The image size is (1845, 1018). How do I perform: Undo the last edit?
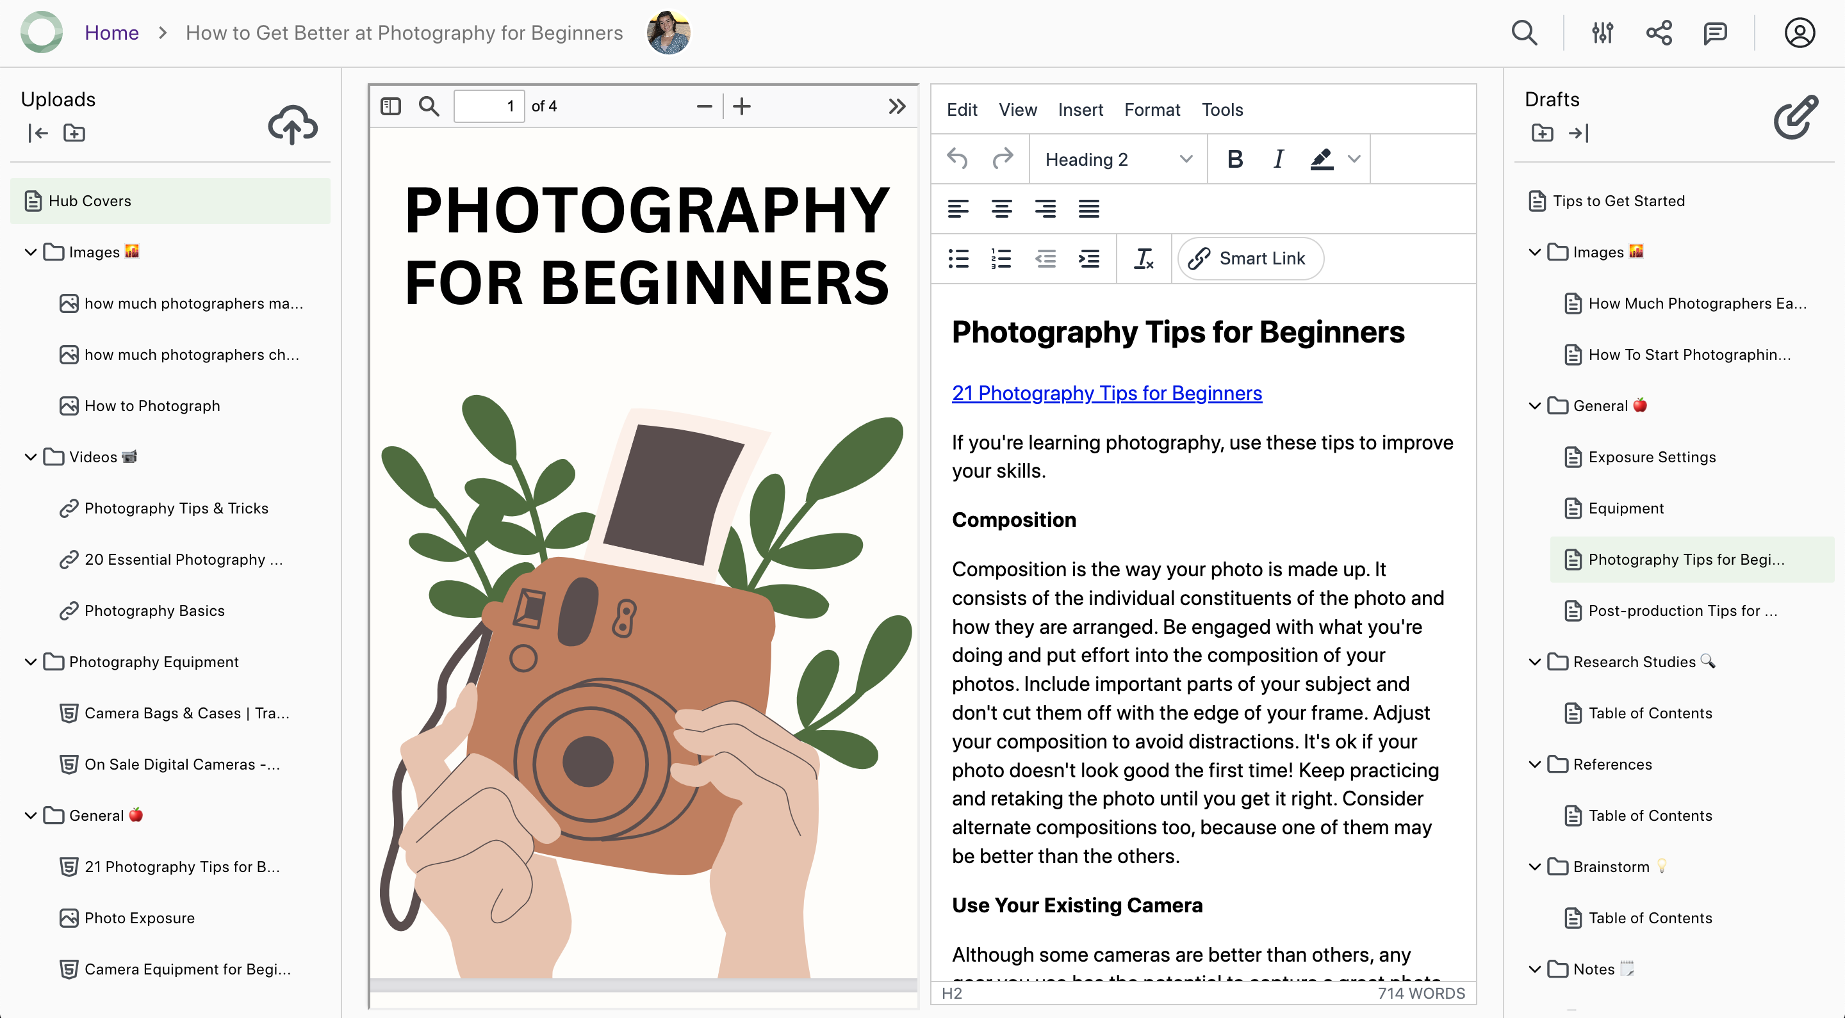[x=958, y=159]
